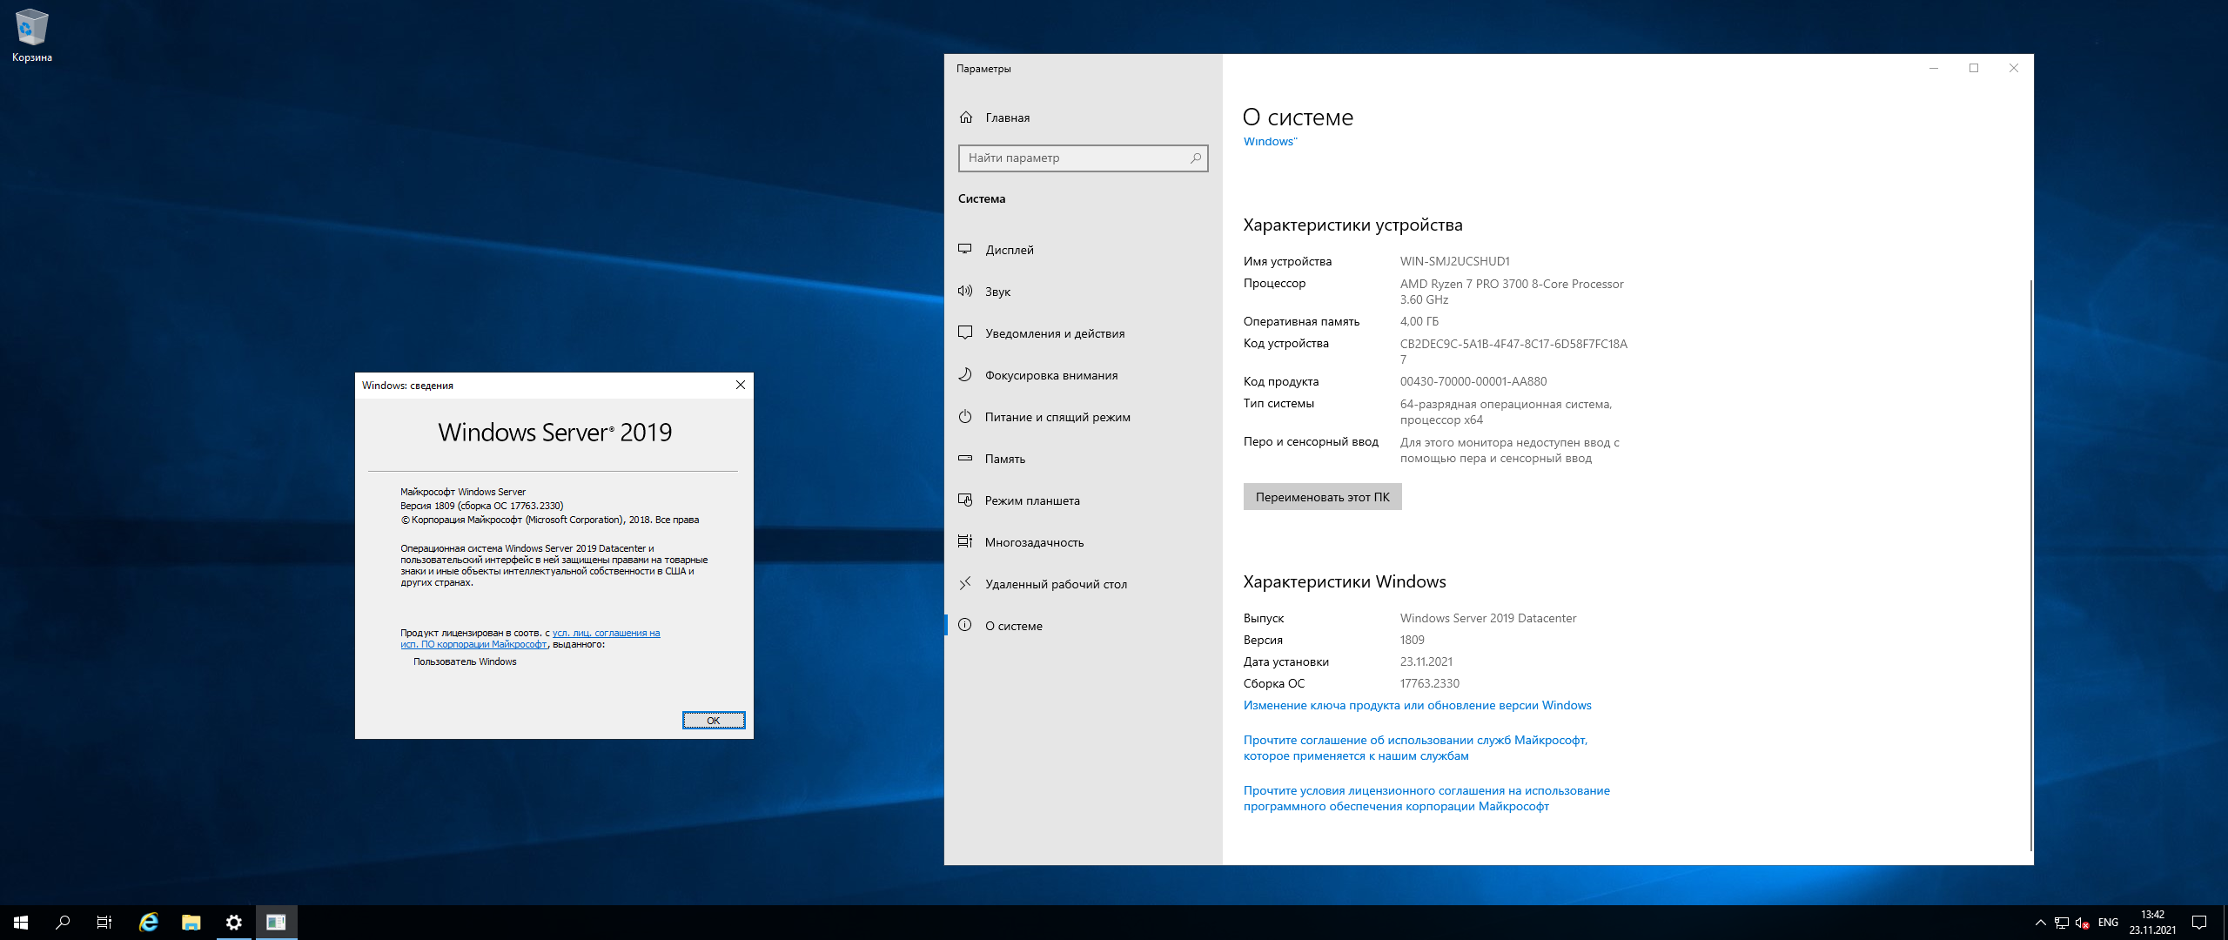The image size is (2228, 940).
Task: Click the О системе info icon
Action: click(x=965, y=625)
